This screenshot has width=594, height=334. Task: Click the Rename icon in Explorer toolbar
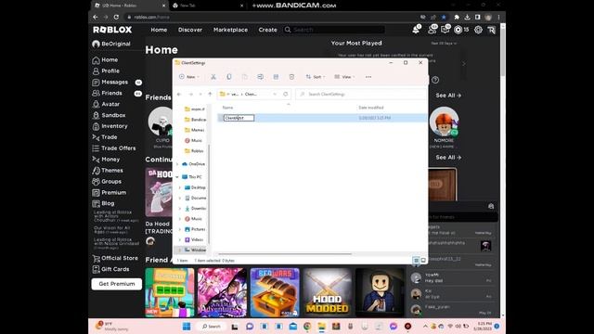point(260,77)
